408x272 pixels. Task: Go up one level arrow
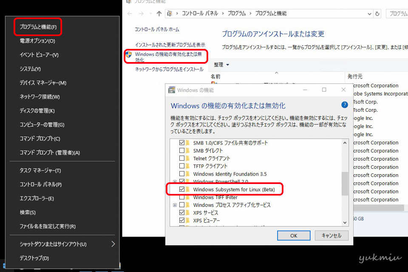click(x=159, y=14)
